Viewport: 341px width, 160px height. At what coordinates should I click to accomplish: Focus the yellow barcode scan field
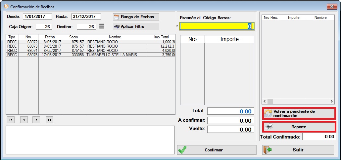tap(217, 26)
